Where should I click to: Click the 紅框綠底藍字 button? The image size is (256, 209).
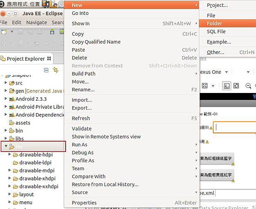click(x=217, y=159)
